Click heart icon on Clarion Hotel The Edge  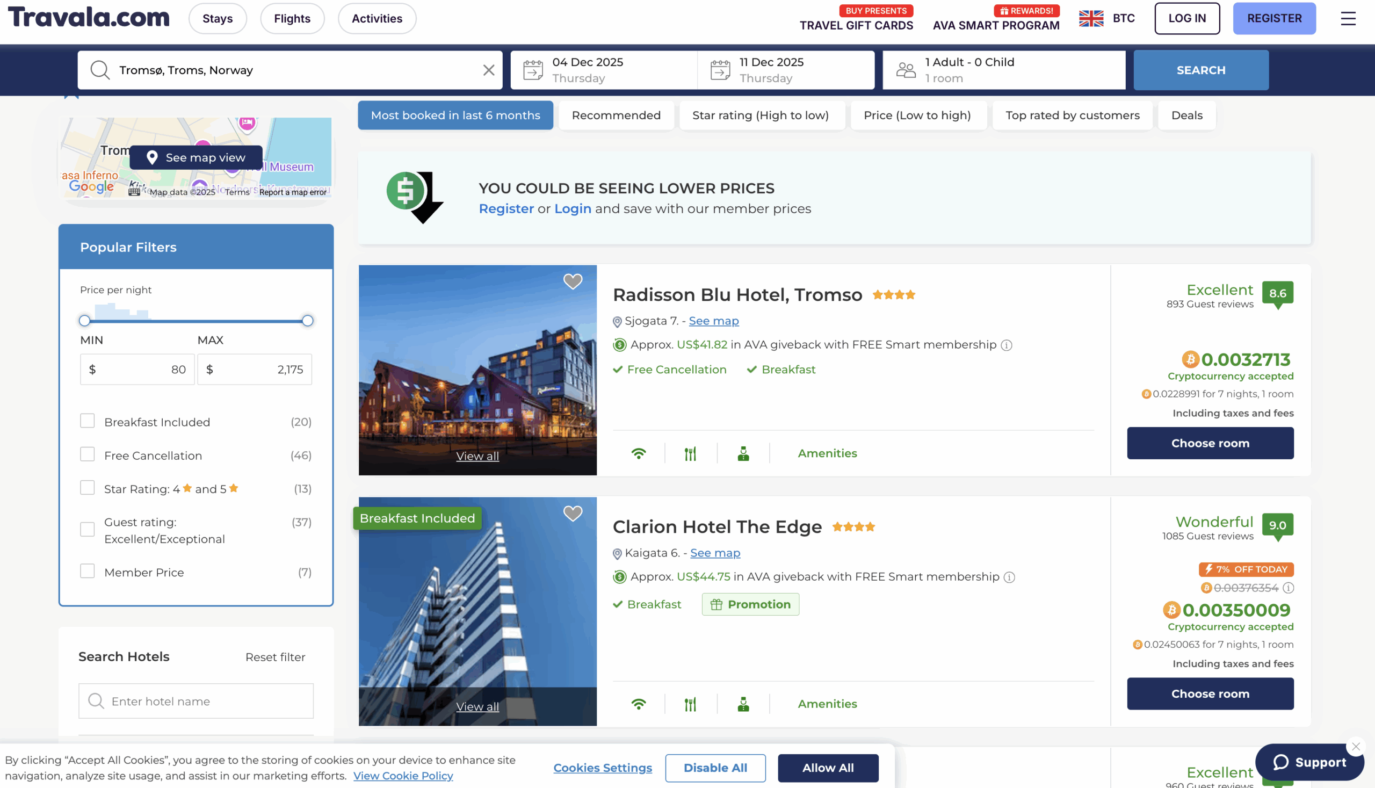tap(573, 512)
